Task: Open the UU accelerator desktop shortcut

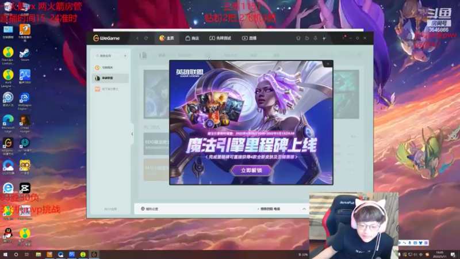Action: tap(25, 146)
